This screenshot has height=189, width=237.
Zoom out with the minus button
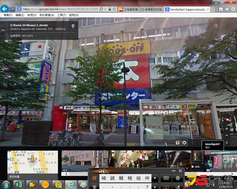click(227, 135)
